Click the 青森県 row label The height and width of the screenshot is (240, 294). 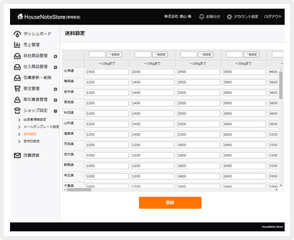point(69,81)
